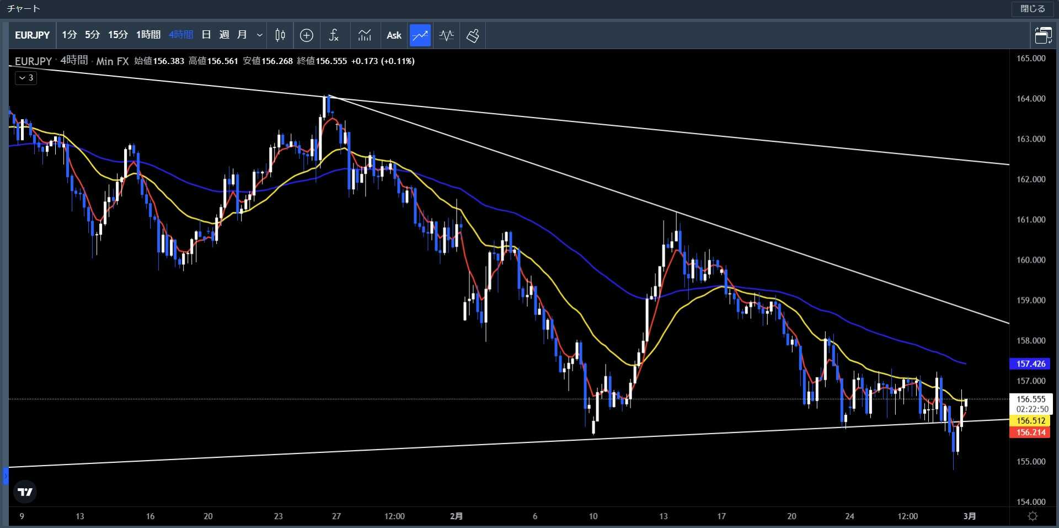Select the 1分 timeframe
The image size is (1059, 528).
(69, 35)
